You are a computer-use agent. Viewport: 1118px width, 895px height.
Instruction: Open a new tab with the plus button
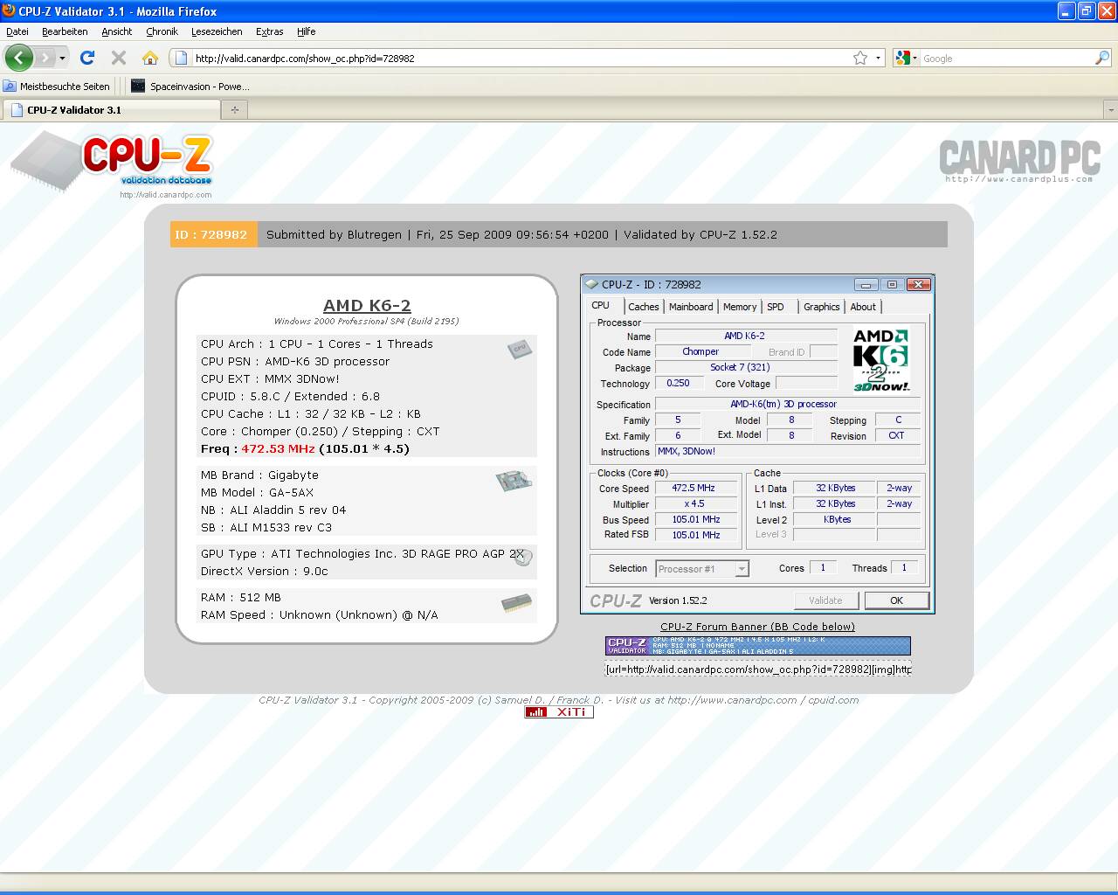(x=234, y=110)
